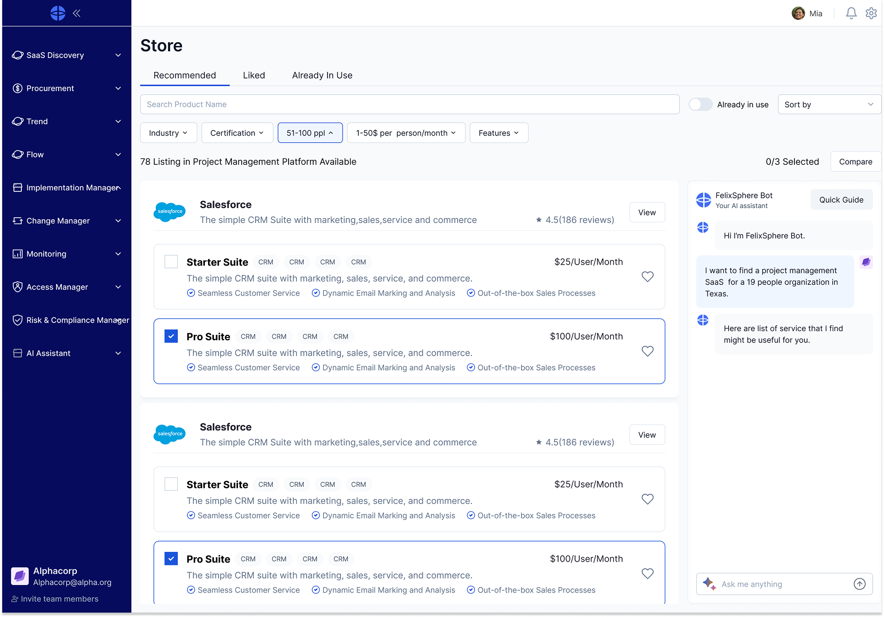Open the Certification filter dropdown
Image resolution: width=884 pixels, height=617 pixels.
click(237, 133)
